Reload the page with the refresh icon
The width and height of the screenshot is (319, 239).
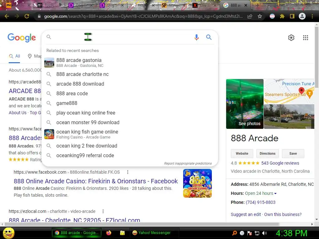pyautogui.click(x=27, y=16)
